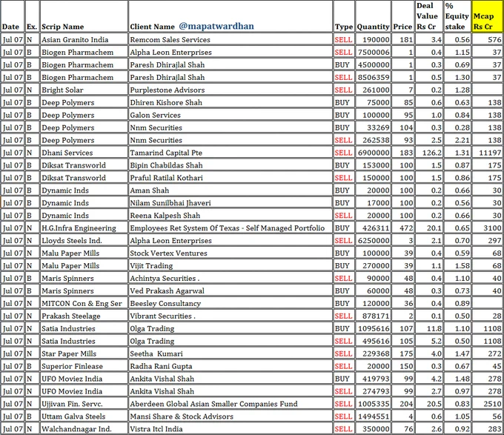504x435 pixels.
Task: Select quantity 8506359 cell
Action: [x=373, y=77]
